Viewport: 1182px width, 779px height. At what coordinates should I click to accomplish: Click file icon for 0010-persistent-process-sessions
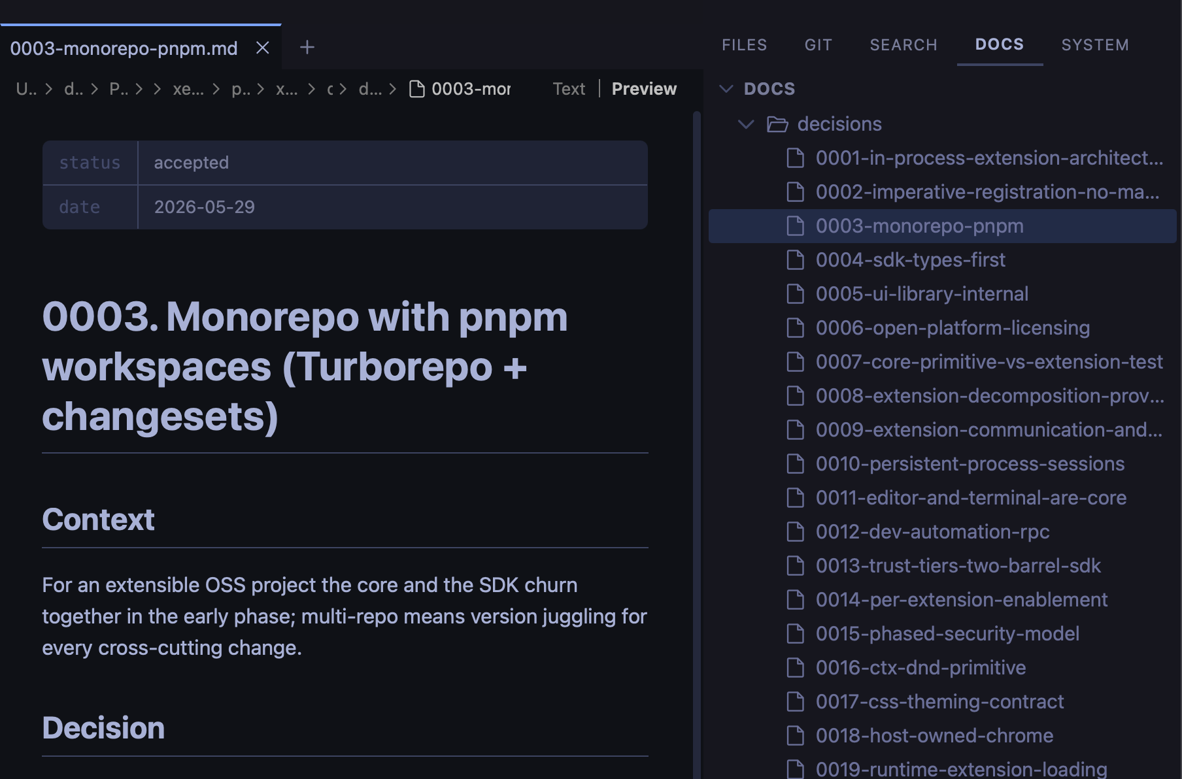coord(795,464)
